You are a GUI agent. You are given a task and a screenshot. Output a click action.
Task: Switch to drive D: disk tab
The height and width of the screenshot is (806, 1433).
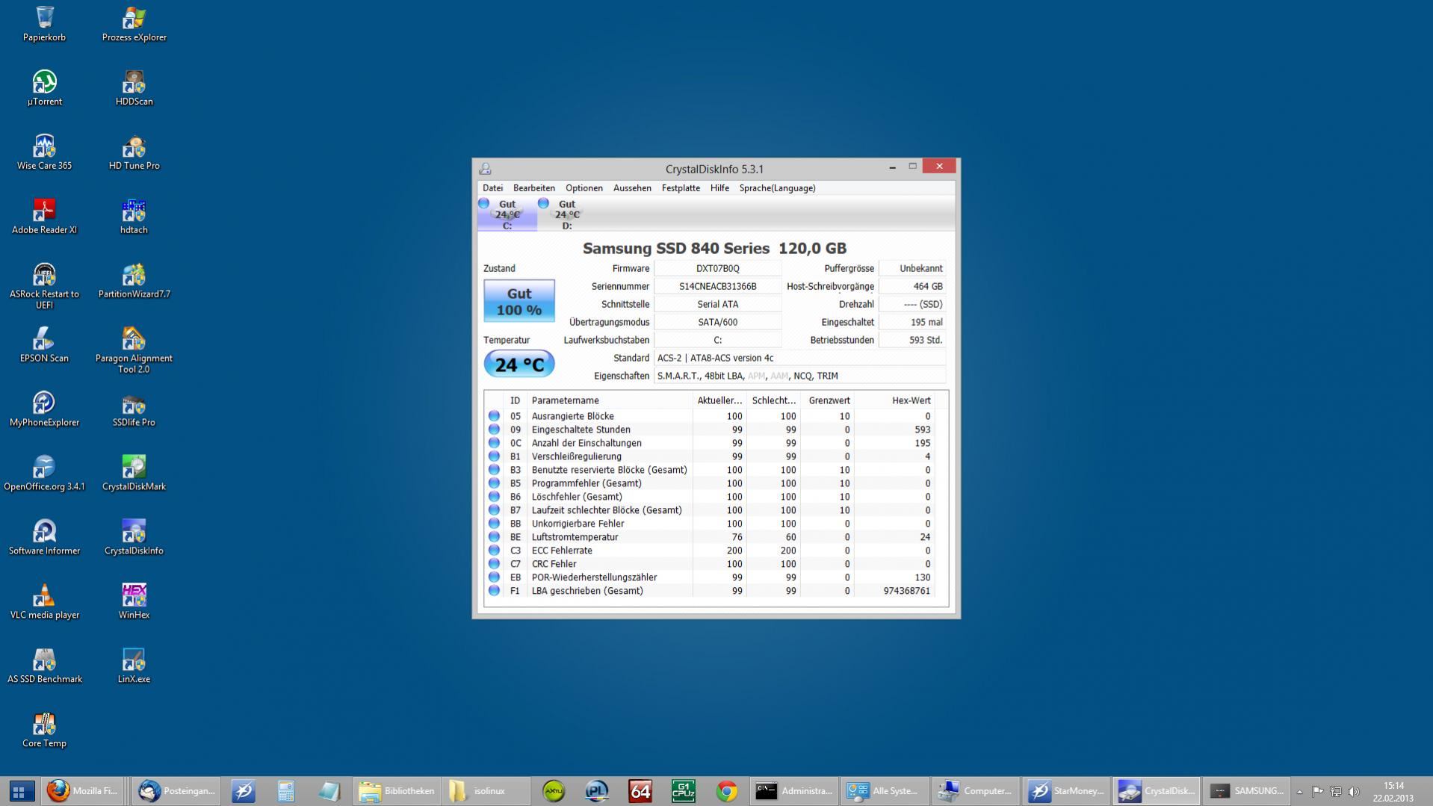(x=566, y=214)
